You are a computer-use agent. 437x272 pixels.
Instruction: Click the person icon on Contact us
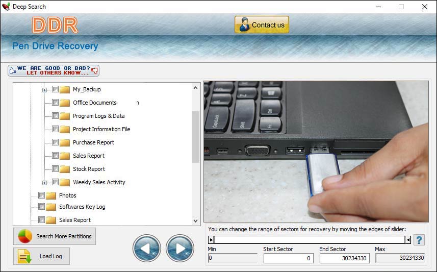pos(244,24)
